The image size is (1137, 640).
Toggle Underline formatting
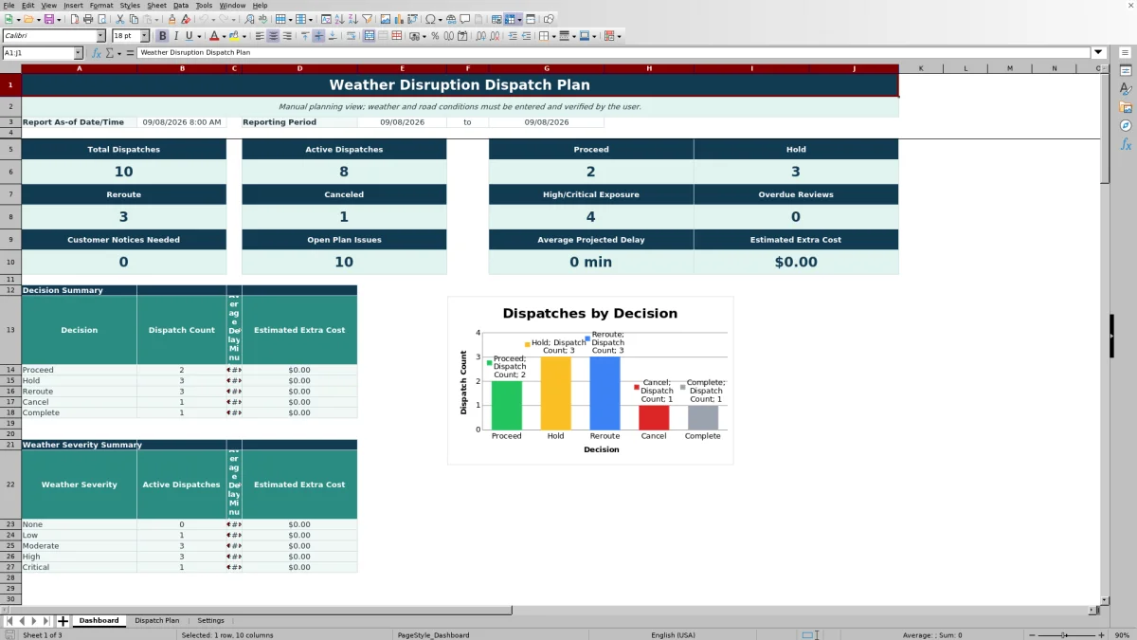189,36
